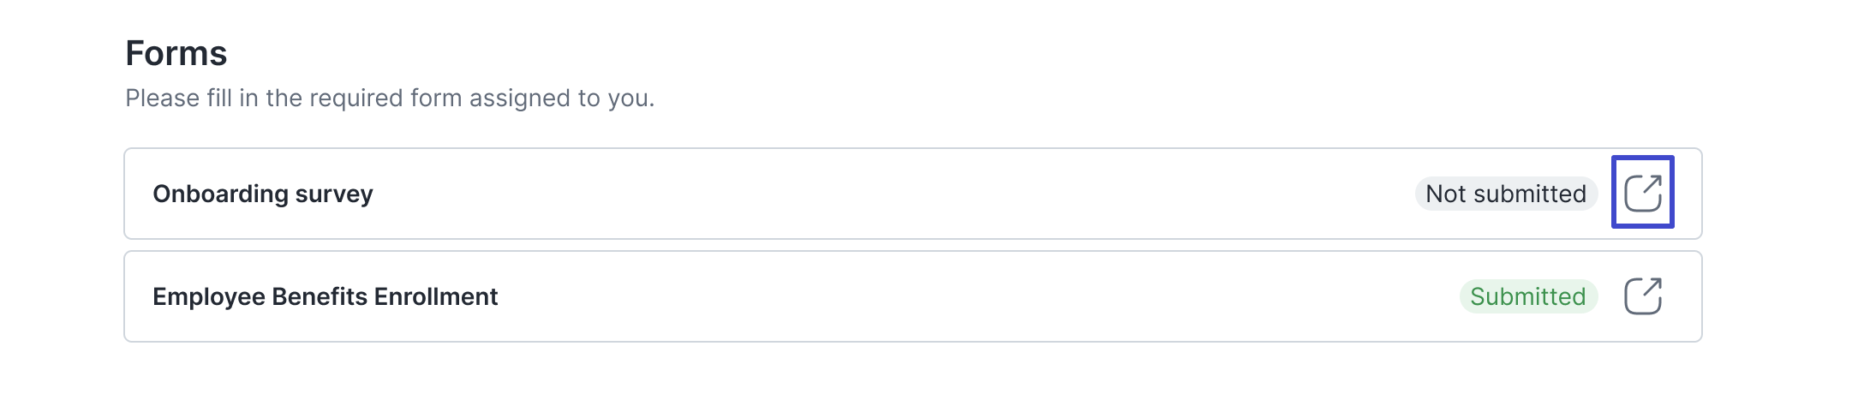Viewport: 1864px width, 394px height.
Task: Click the Onboarding survey title text
Action: click(263, 194)
